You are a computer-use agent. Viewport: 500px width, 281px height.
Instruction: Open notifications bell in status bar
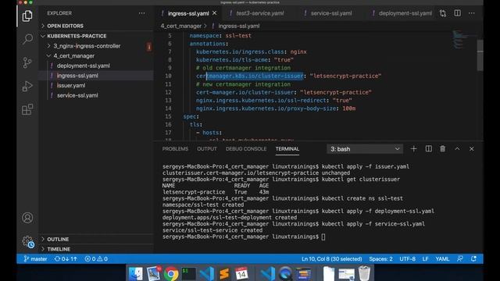tap(473, 258)
